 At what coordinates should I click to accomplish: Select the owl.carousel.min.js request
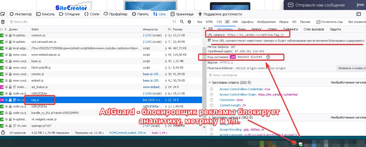pyautogui.click(x=101, y=42)
